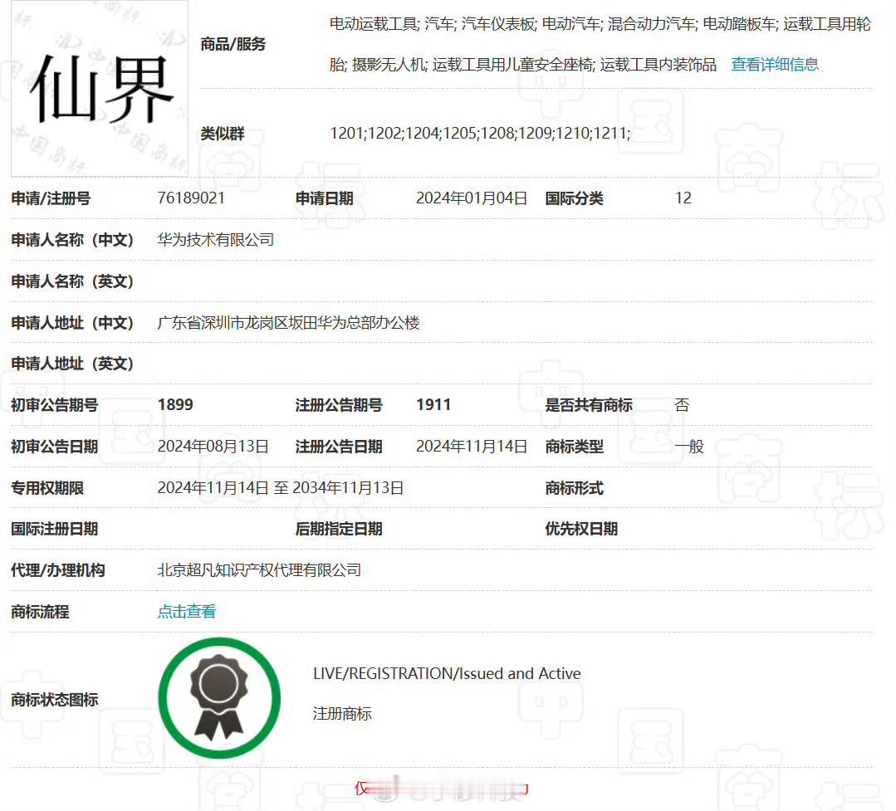Click the 商标流程 label

click(40, 613)
